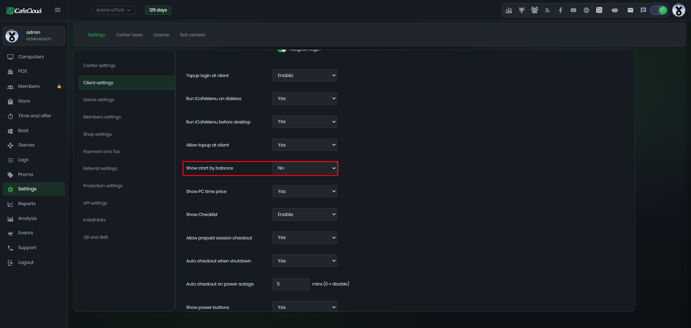Click the handshake-style icon in top bar
The height and width of the screenshot is (328, 691).
coord(615,10)
